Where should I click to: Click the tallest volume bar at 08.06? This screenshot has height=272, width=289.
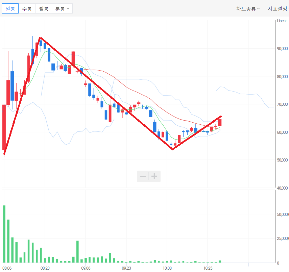4,234
